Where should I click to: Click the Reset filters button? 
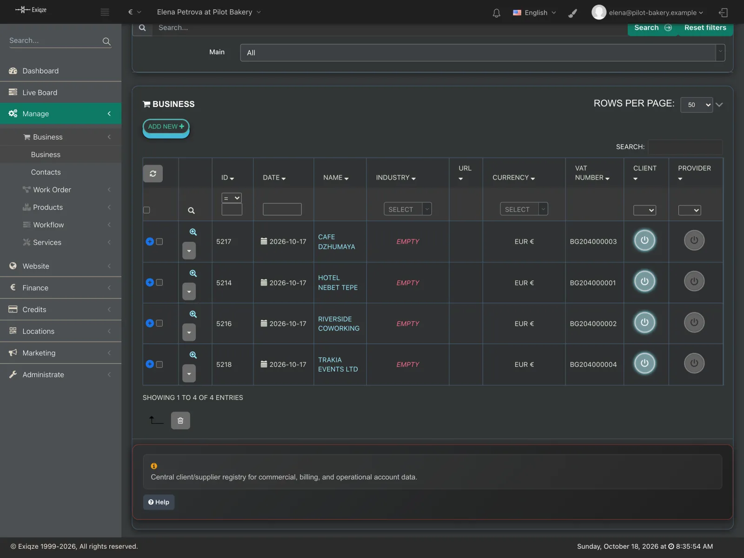tap(705, 28)
